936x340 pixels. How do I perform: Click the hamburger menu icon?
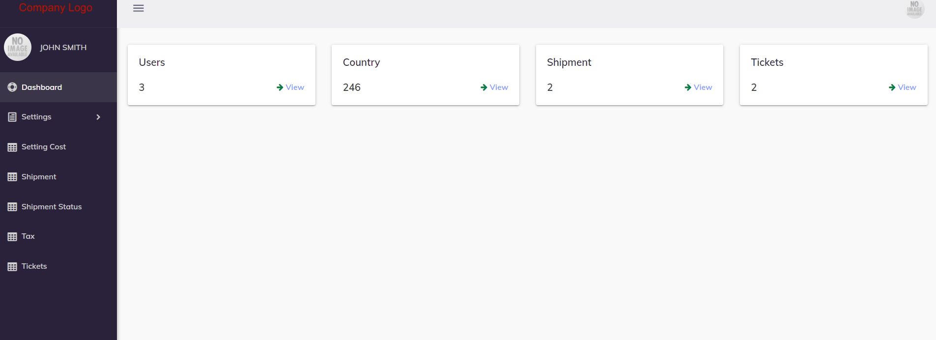[x=139, y=8]
